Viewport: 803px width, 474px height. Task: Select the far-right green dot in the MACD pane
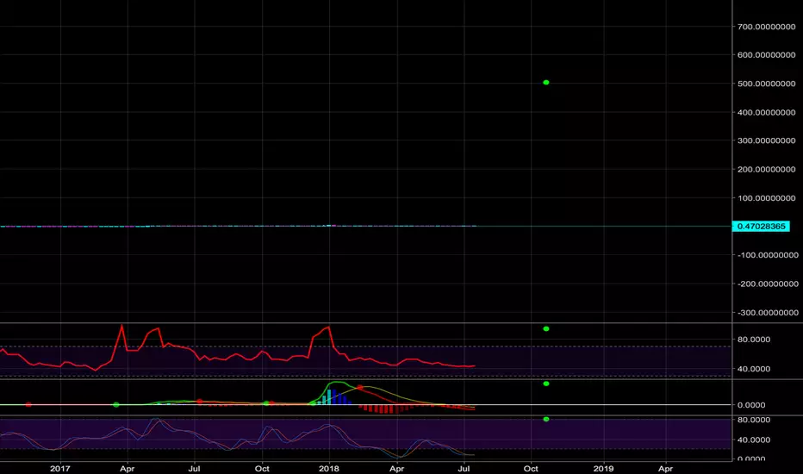click(546, 384)
